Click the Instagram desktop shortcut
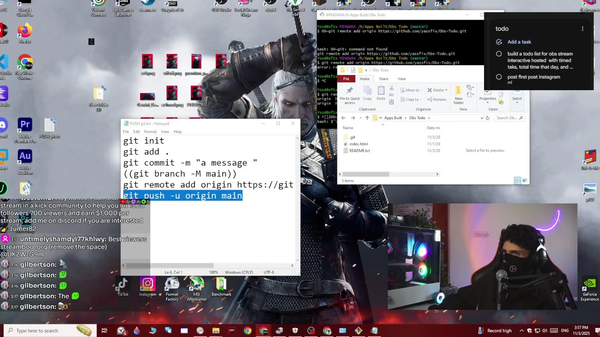 click(x=147, y=286)
